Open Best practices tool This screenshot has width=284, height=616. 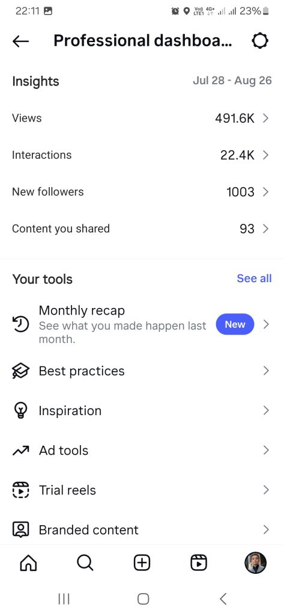142,371
